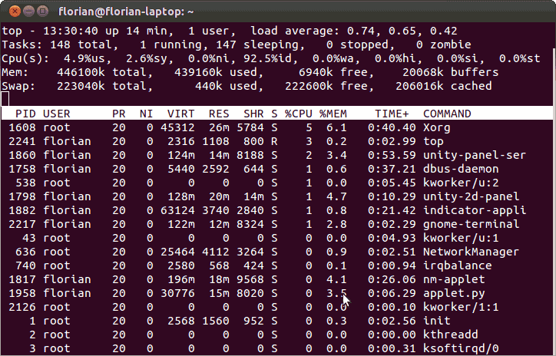Click the applet.py command text
This screenshot has height=356, width=556.
[x=454, y=293]
